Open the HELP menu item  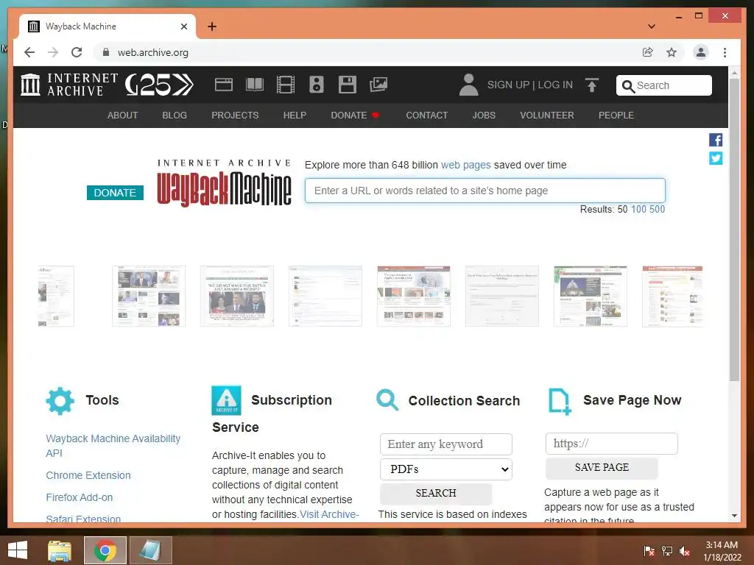point(295,116)
